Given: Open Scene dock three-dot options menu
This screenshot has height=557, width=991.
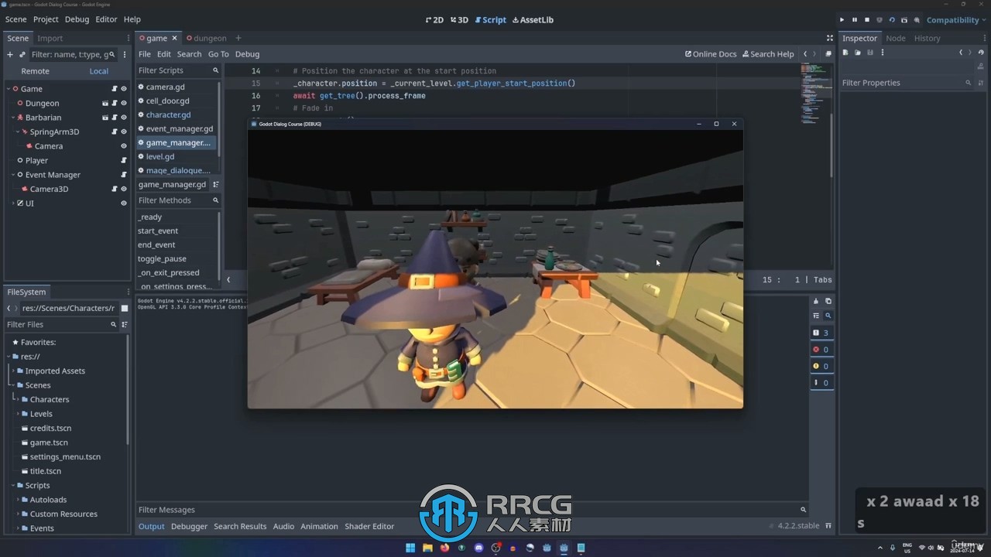Looking at the screenshot, I should click(x=125, y=54).
